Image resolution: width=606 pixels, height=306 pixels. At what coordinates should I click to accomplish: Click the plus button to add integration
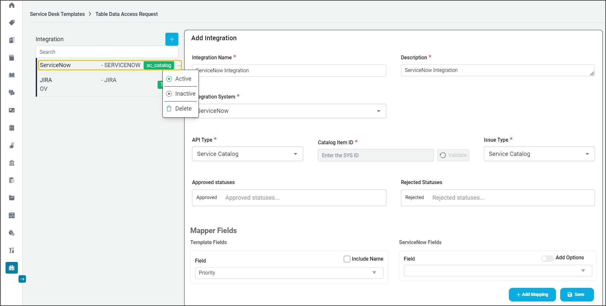(x=172, y=39)
